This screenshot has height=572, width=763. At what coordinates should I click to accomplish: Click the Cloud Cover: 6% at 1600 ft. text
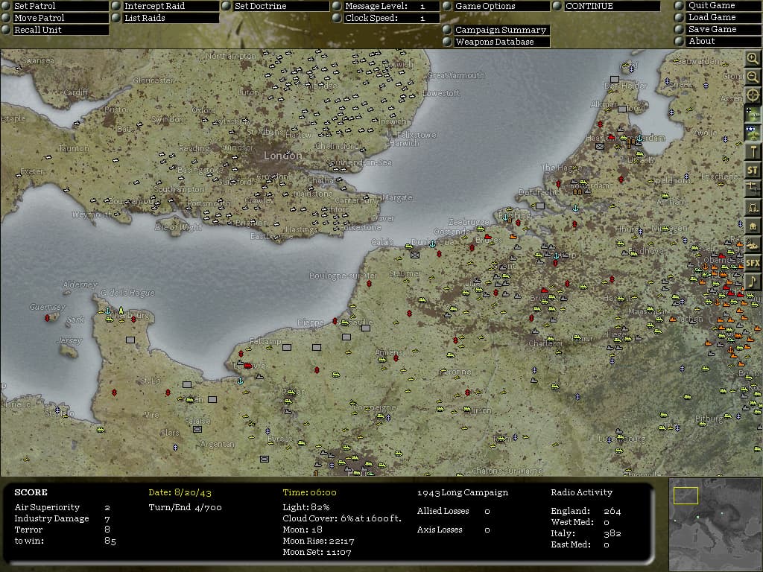342,518
